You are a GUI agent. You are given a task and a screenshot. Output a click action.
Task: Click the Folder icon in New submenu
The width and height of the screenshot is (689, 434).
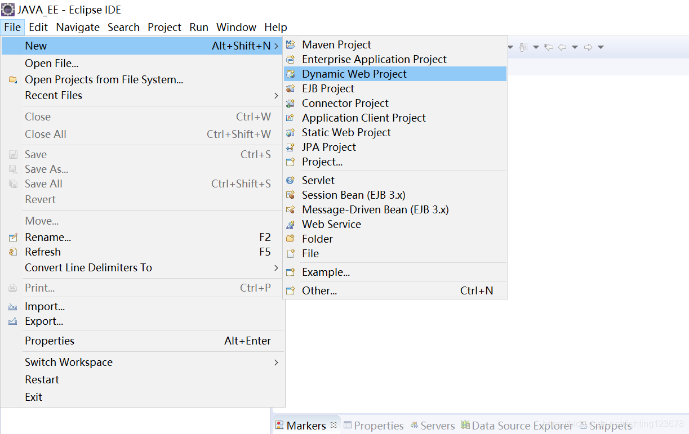[291, 239]
